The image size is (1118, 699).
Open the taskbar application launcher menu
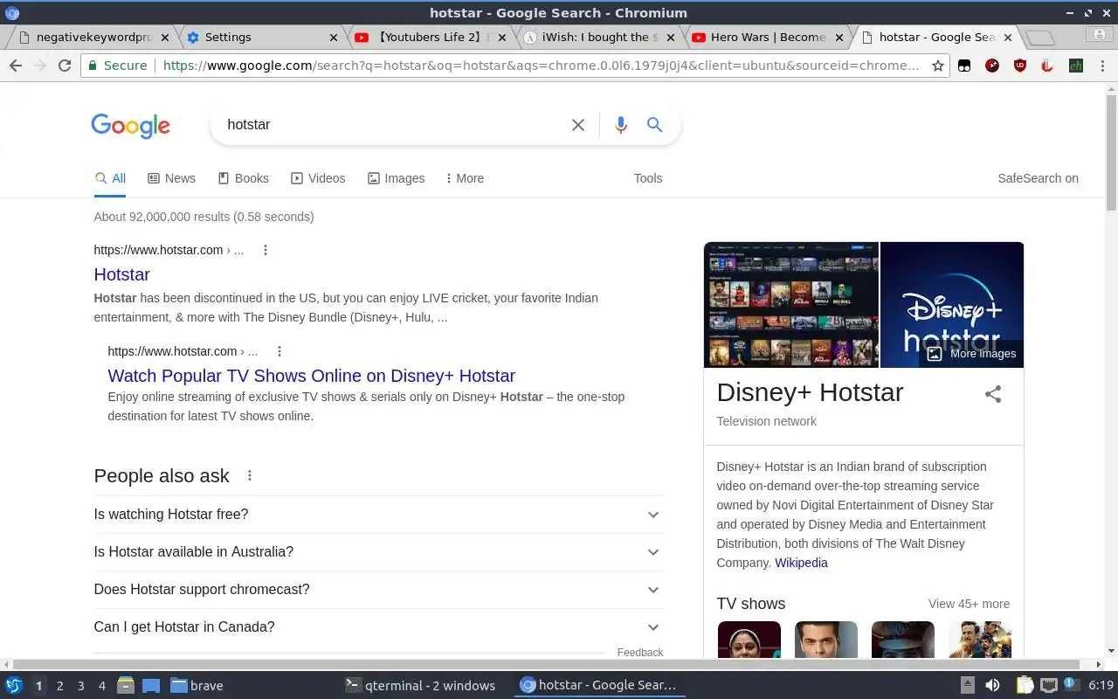coord(14,686)
